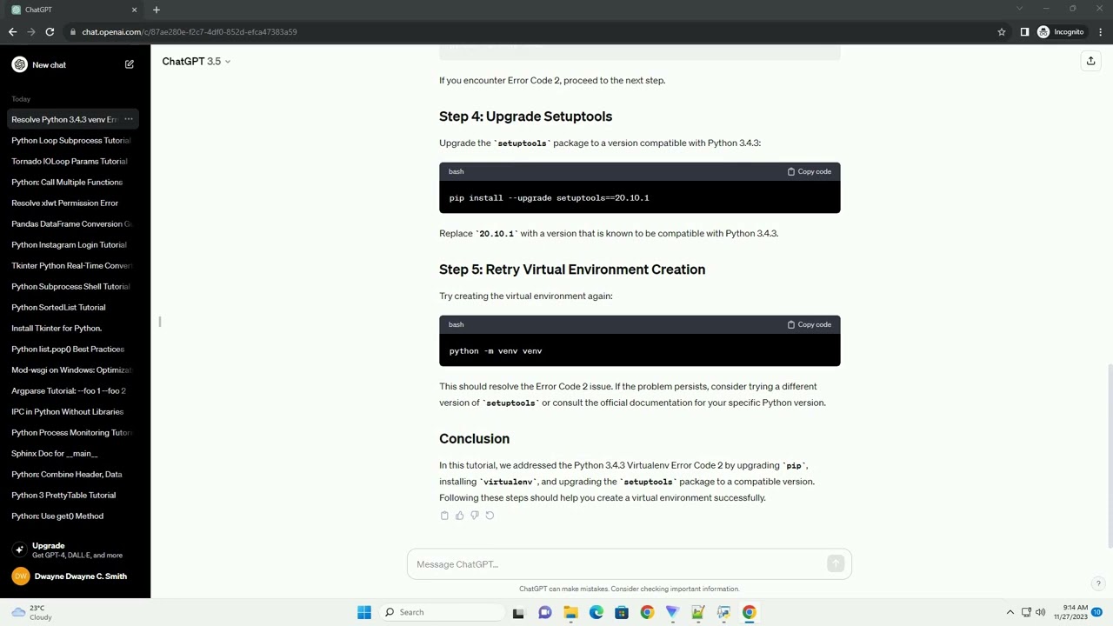
Task: Open Python Instagram Login Tutorial chat
Action: pyautogui.click(x=72, y=244)
